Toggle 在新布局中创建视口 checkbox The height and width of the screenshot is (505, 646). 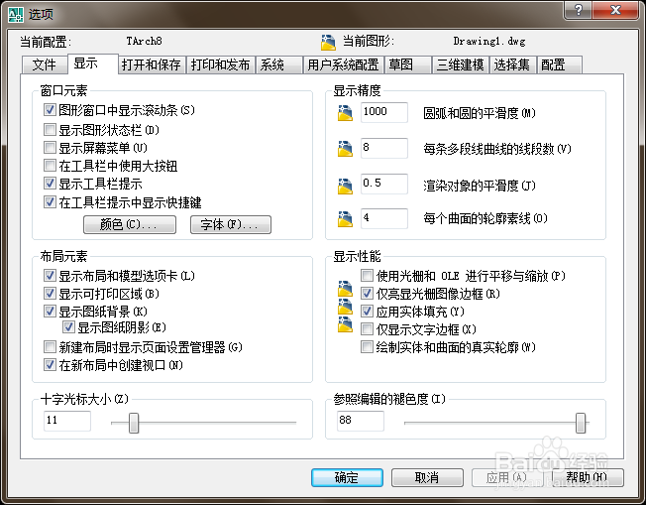coord(50,365)
